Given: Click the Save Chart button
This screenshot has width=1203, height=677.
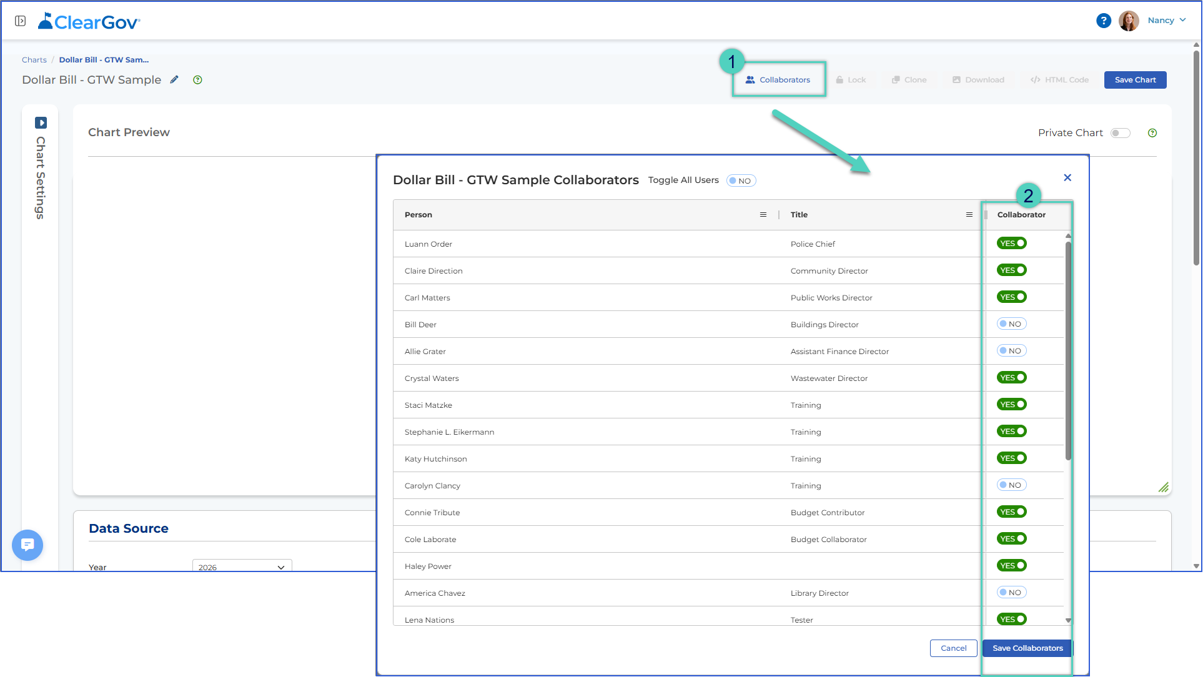Looking at the screenshot, I should 1135,80.
